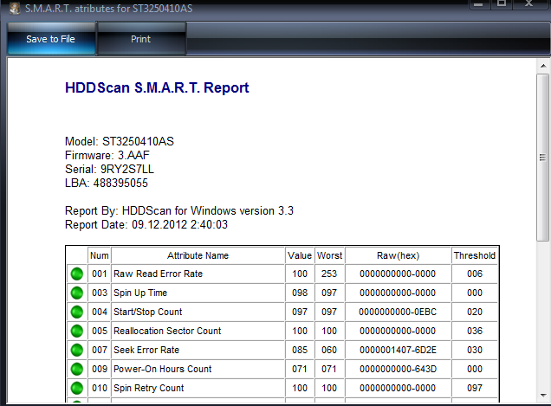This screenshot has height=406, width=551.
Task: Click green status icon for Spin Up Time
Action: [77, 293]
